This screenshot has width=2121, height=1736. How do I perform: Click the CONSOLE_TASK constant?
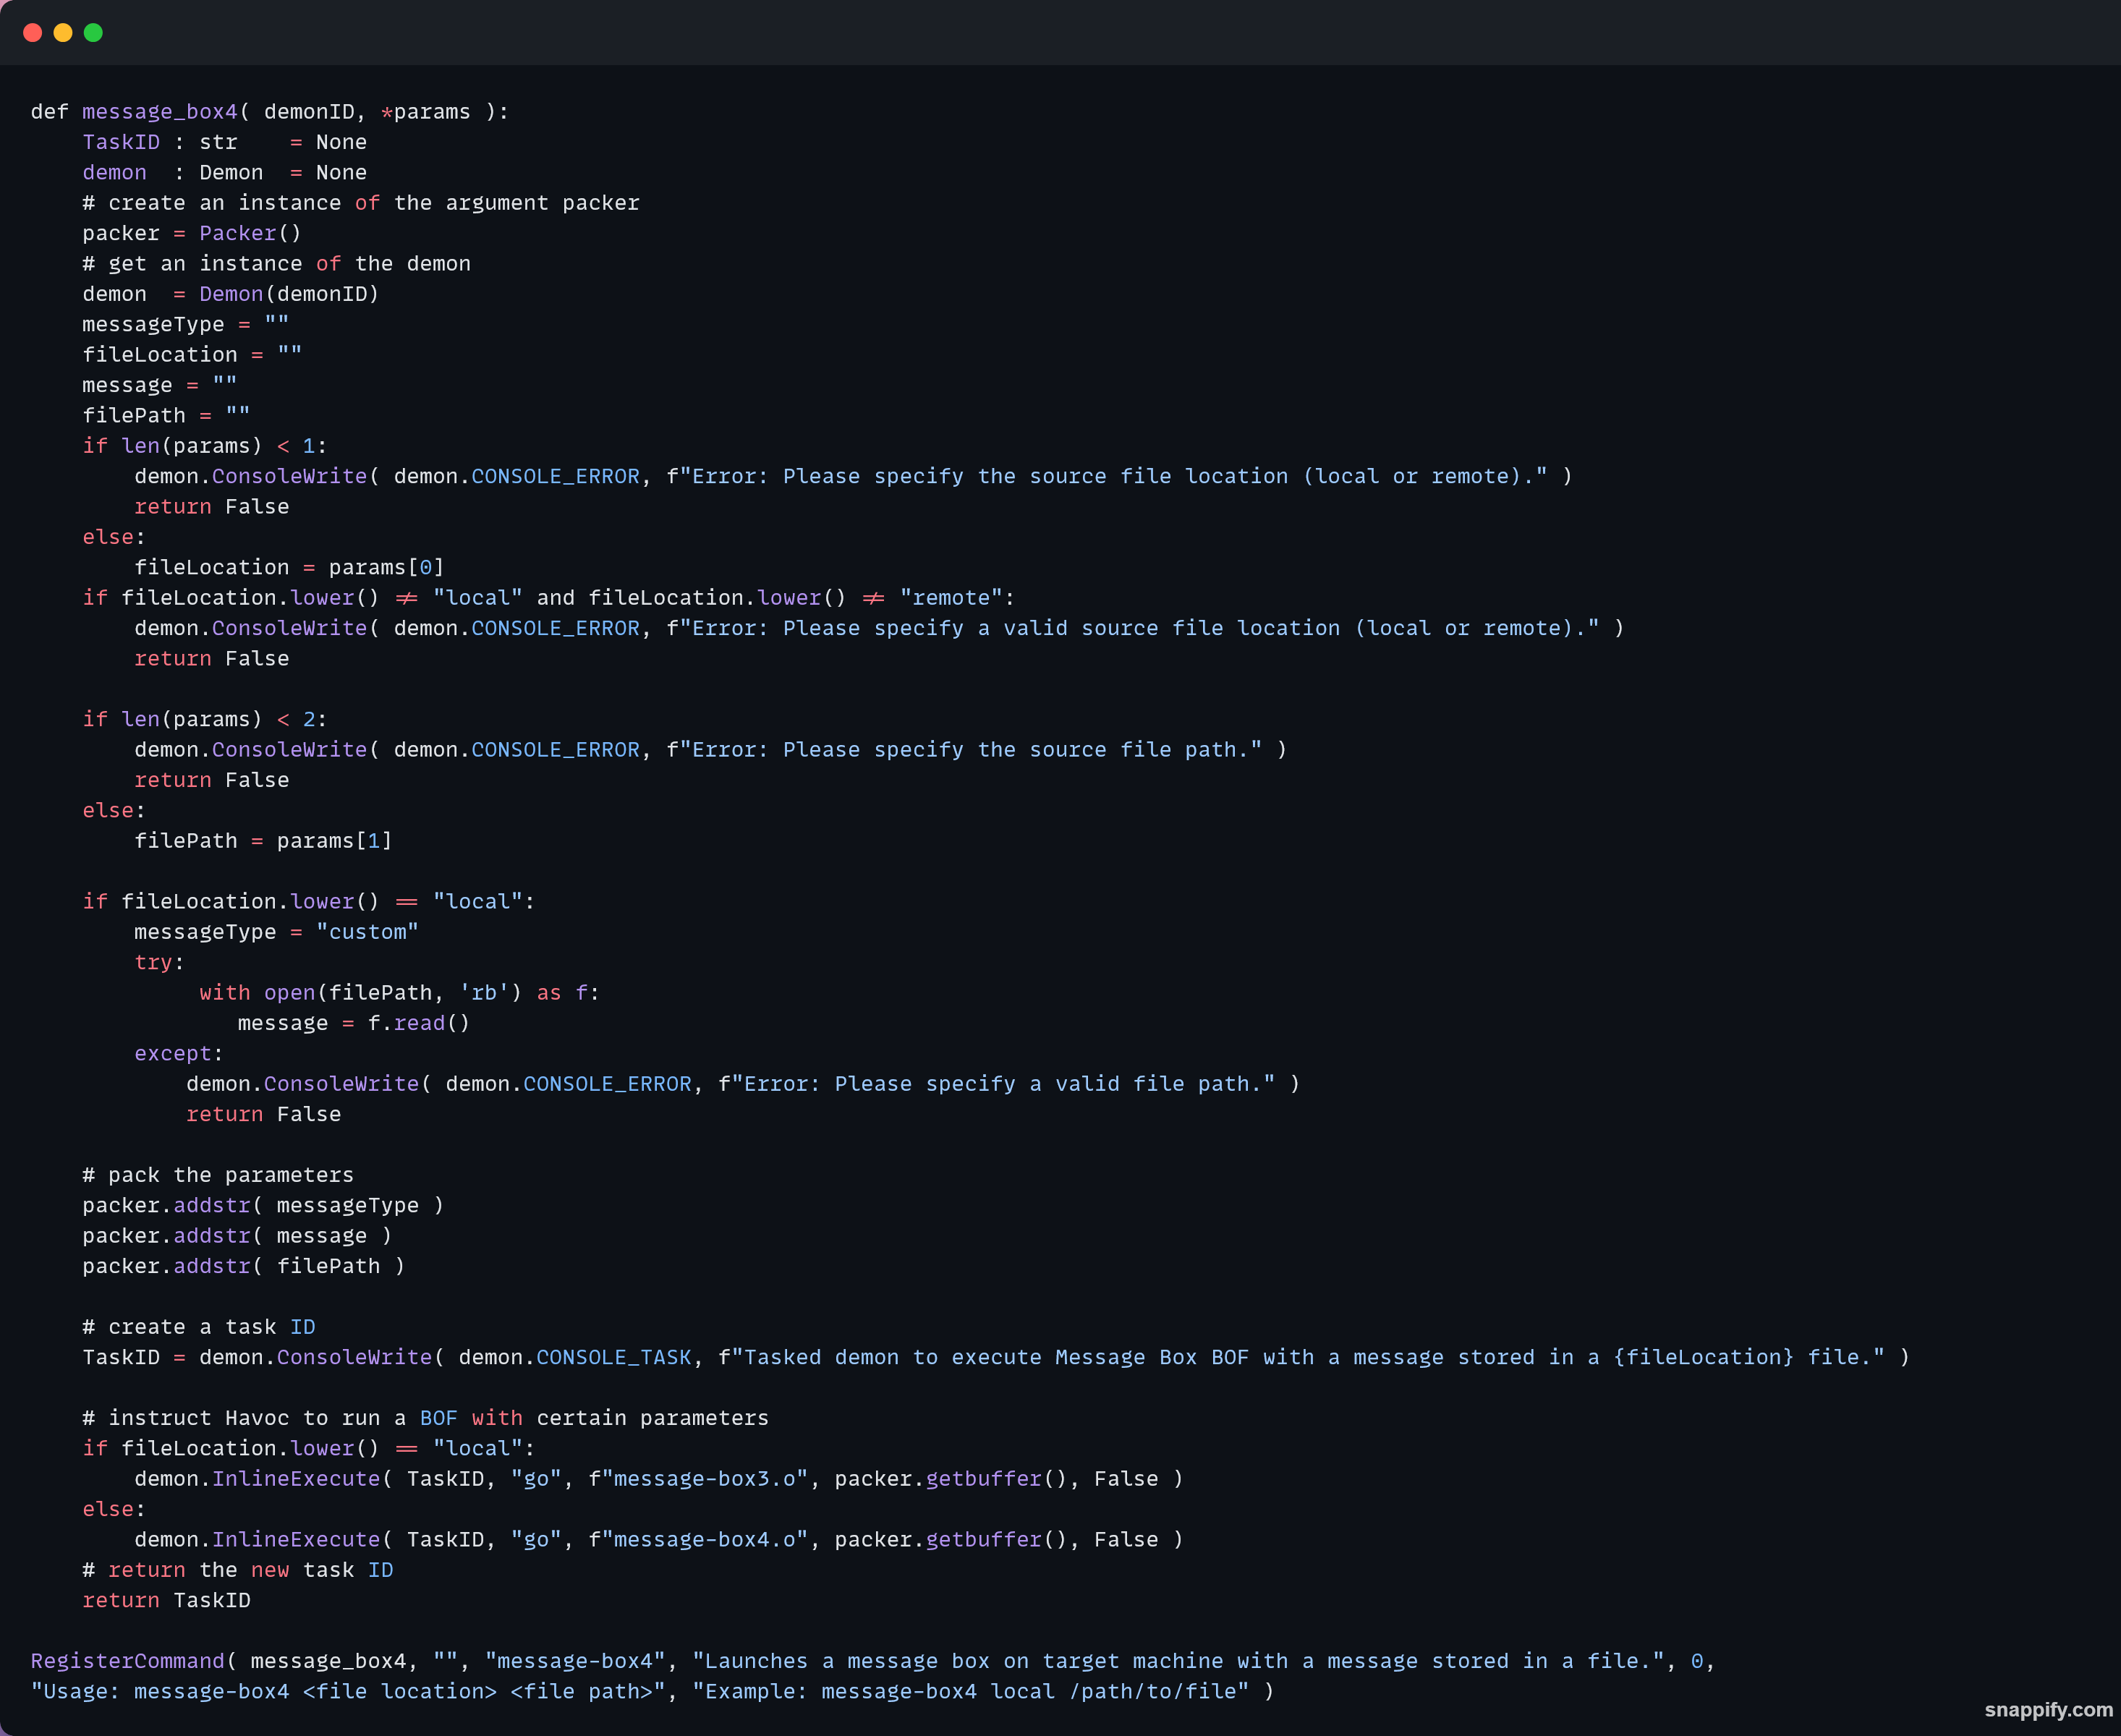614,1357
